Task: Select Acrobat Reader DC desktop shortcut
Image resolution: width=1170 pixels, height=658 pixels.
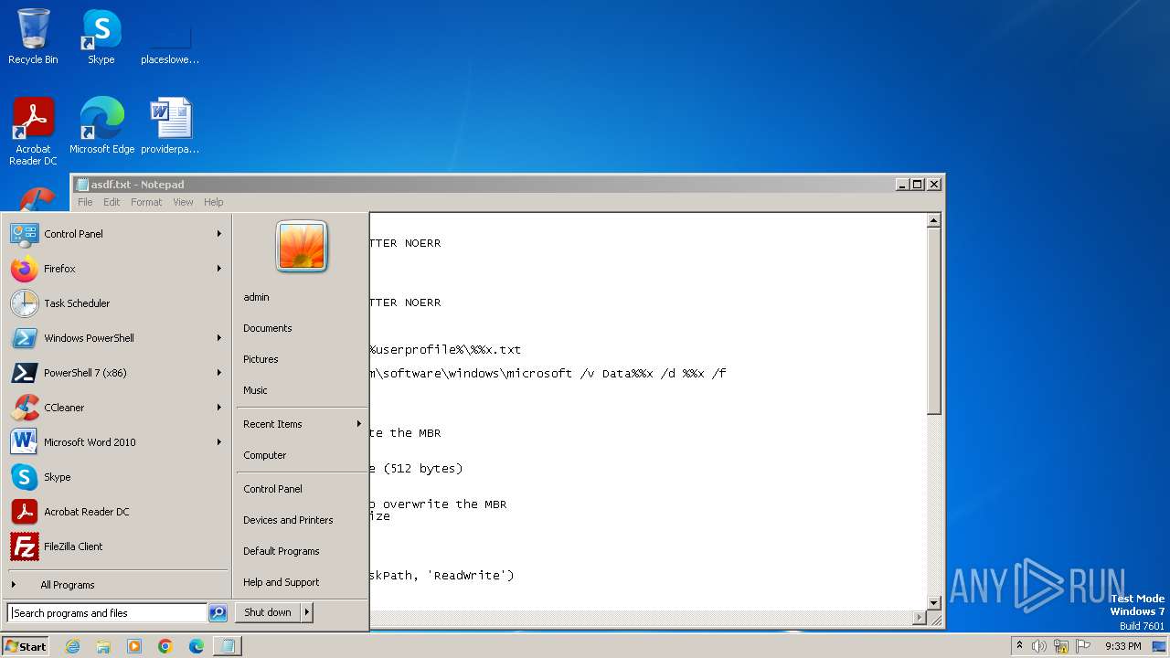Action: tap(33, 132)
